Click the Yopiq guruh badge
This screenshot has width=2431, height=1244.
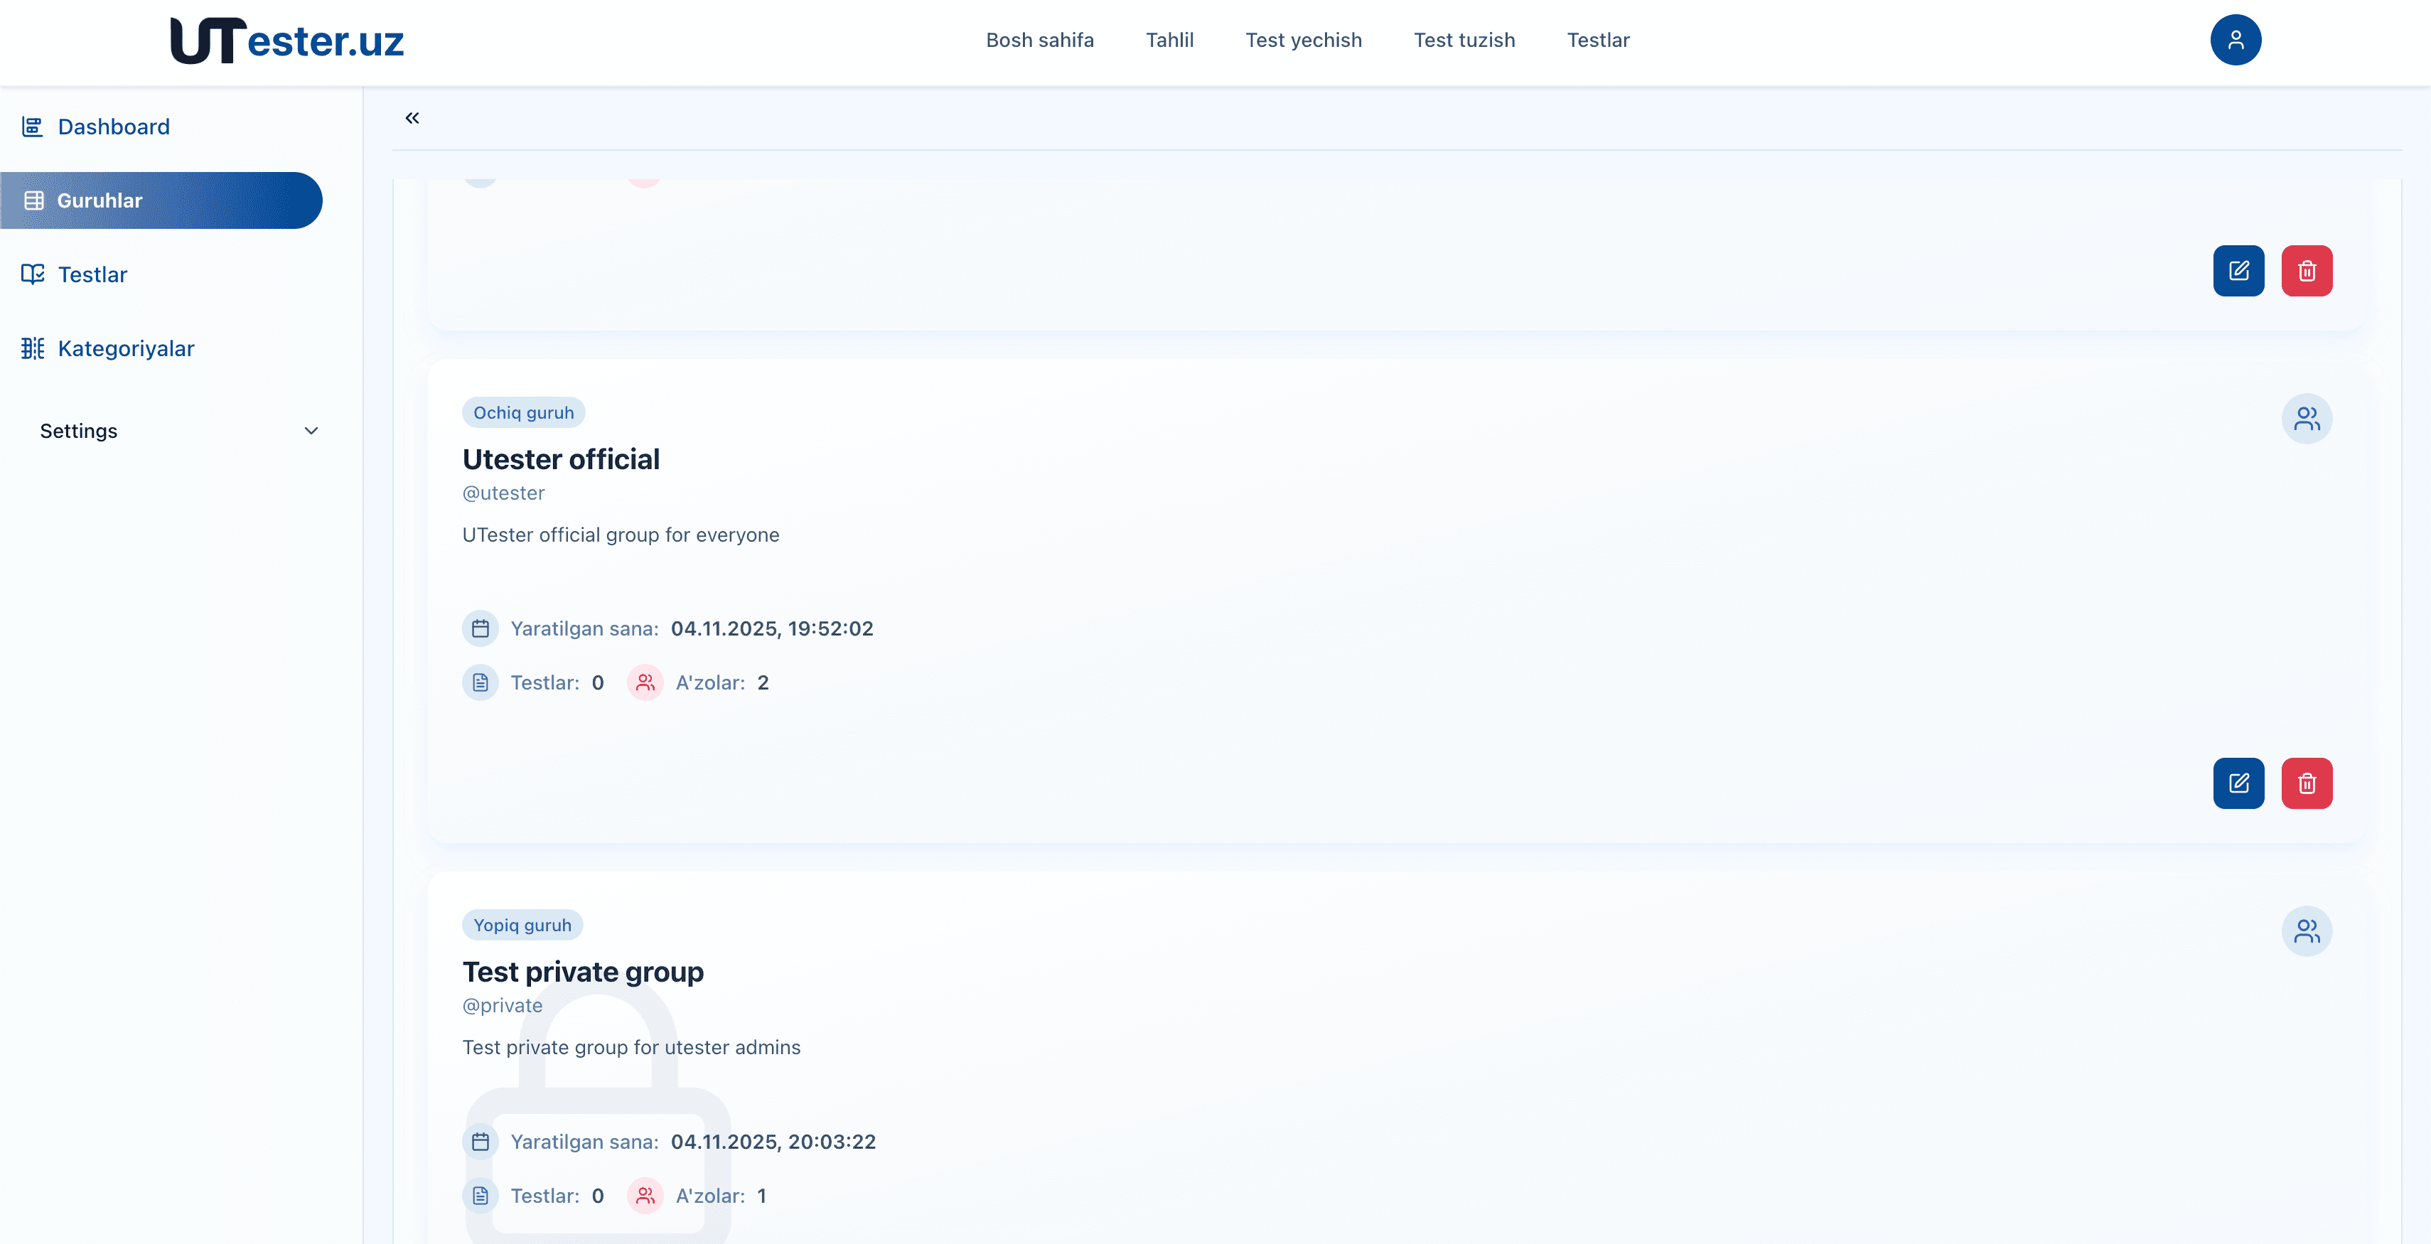pos(523,925)
